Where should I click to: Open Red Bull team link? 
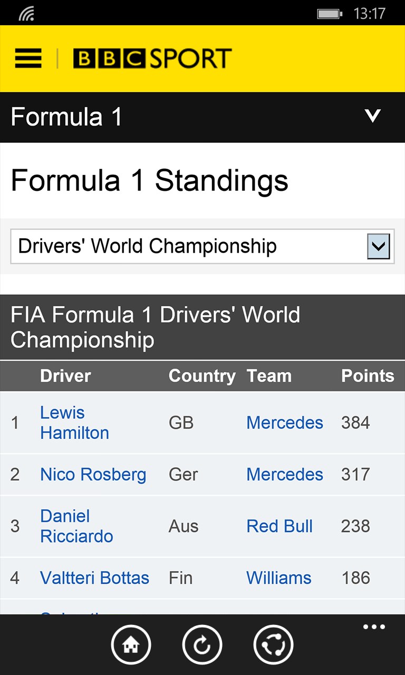tap(279, 526)
